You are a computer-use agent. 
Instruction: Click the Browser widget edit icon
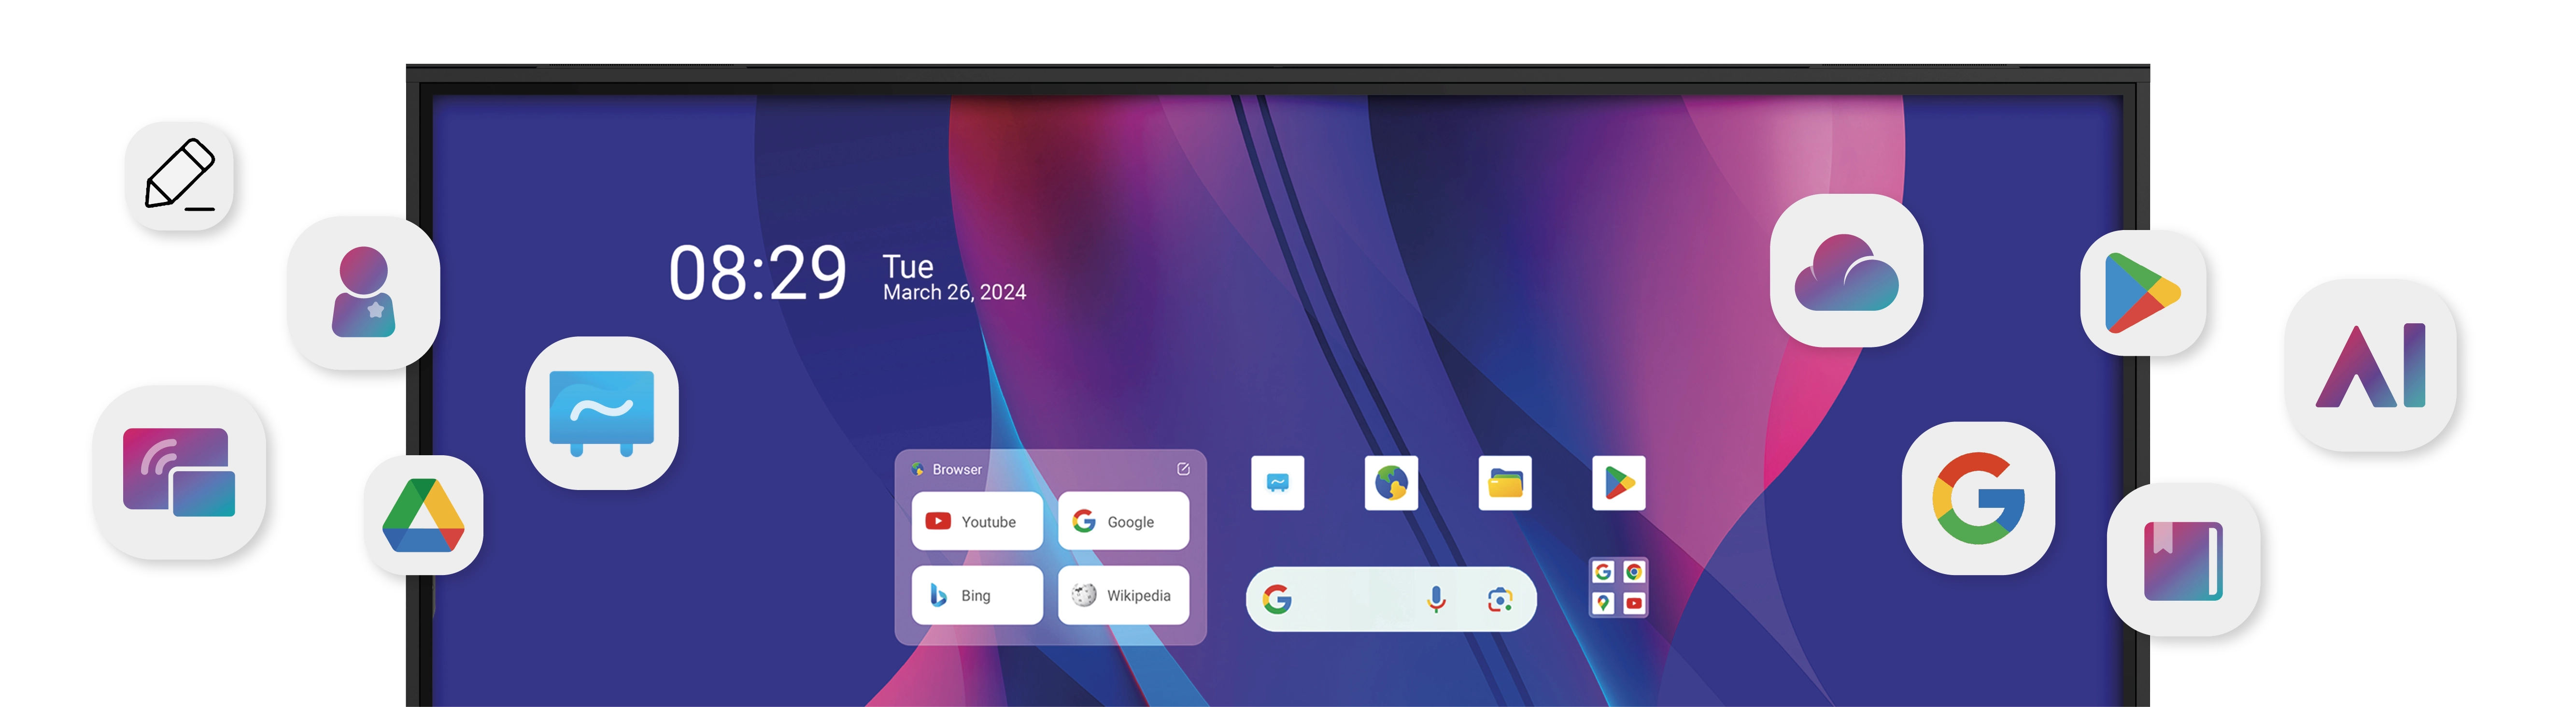tap(1183, 469)
